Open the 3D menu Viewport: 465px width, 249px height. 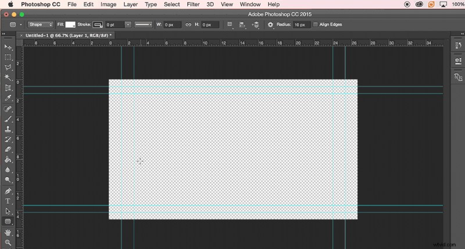(x=210, y=5)
